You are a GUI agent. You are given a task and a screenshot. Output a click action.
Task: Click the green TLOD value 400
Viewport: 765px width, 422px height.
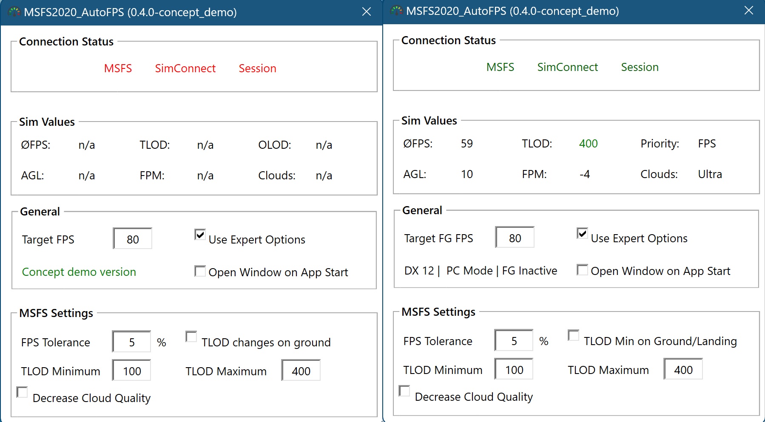pos(588,144)
